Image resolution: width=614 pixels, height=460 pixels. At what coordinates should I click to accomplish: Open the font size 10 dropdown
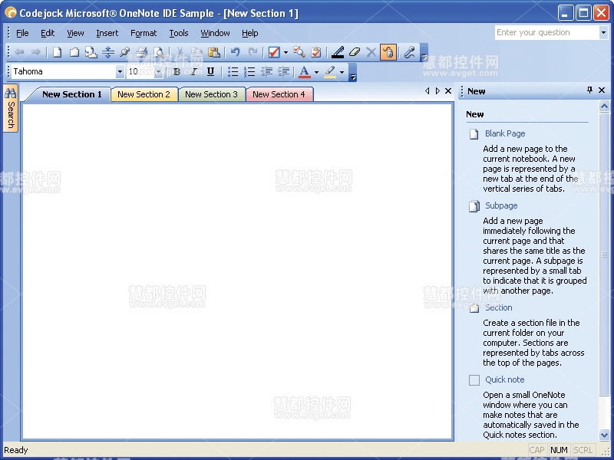[x=159, y=71]
